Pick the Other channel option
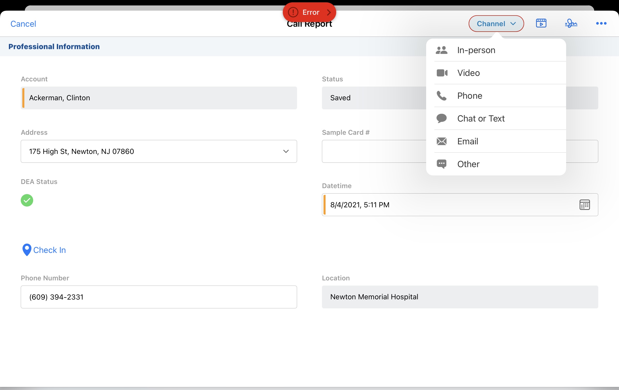The height and width of the screenshot is (390, 619). (468, 164)
